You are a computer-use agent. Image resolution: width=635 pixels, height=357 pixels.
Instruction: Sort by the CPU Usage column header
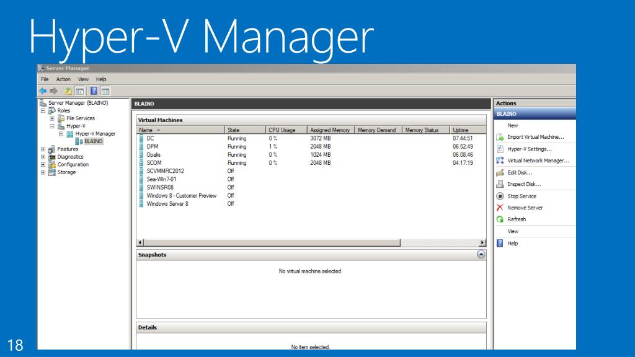pos(286,130)
